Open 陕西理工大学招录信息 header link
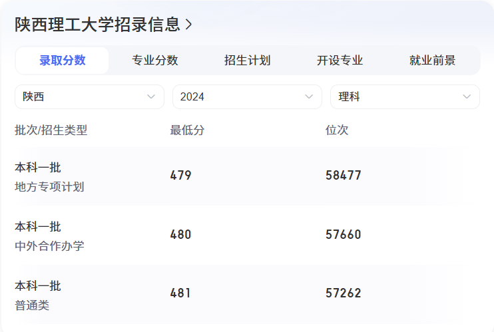The width and height of the screenshot is (494, 332). coord(103,25)
